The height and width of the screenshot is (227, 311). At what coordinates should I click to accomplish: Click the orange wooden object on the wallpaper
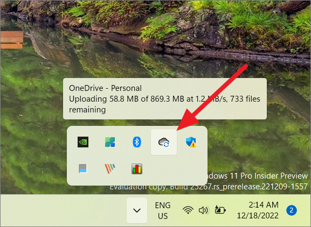pyautogui.click(x=12, y=40)
